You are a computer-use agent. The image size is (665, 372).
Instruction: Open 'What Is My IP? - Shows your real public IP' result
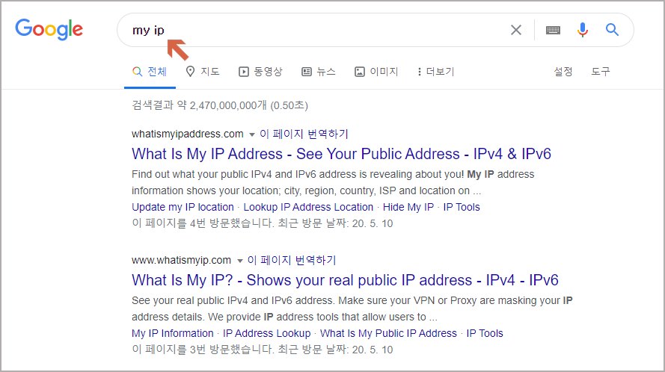[x=345, y=280]
